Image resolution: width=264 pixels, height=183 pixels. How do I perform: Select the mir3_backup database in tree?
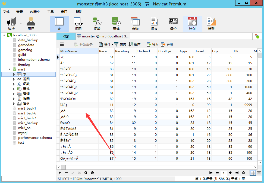tap(28, 123)
